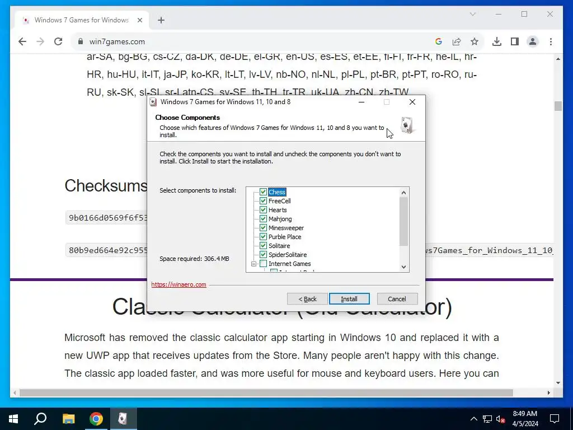Viewport: 573px width, 430px height.
Task: Click horizontal scrollbar right arrow
Action: pyautogui.click(x=548, y=392)
